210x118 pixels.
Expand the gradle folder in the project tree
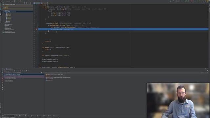(4, 10)
